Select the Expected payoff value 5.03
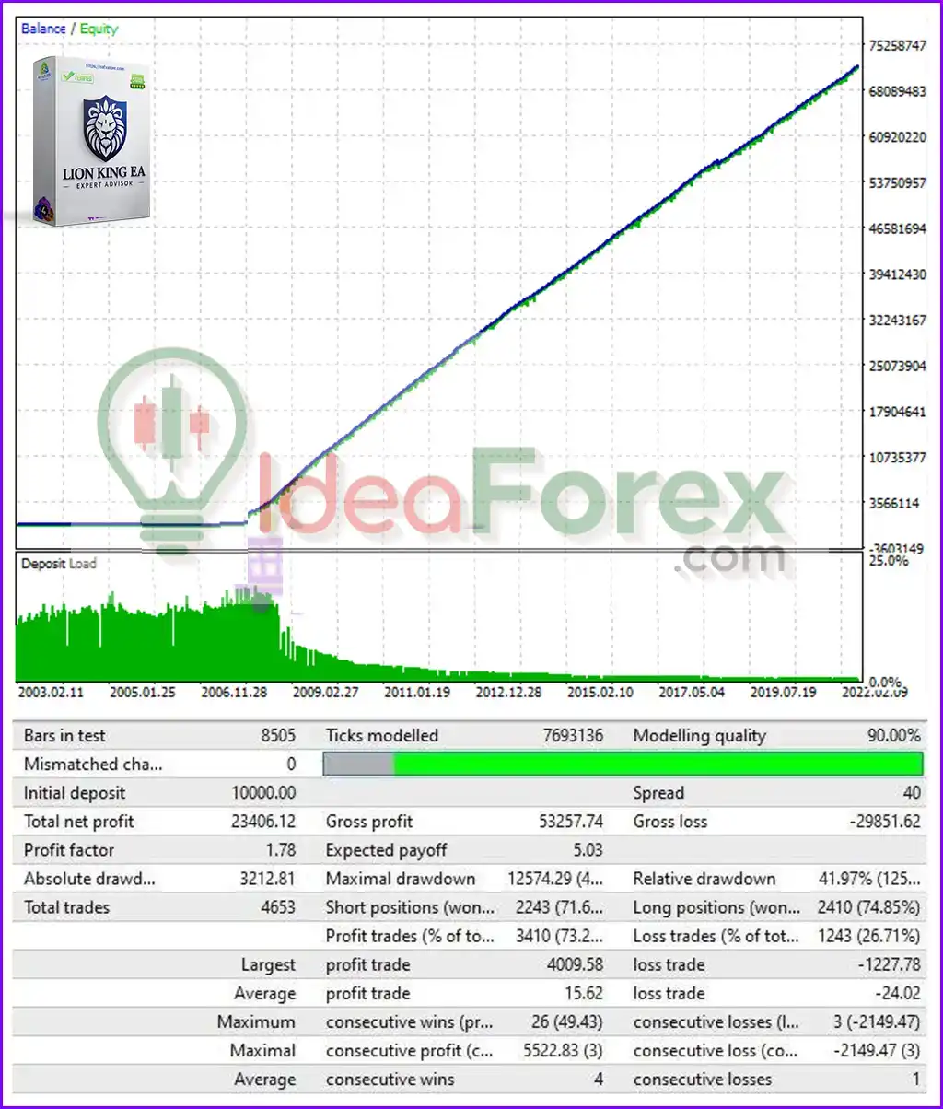943x1109 pixels. (588, 849)
